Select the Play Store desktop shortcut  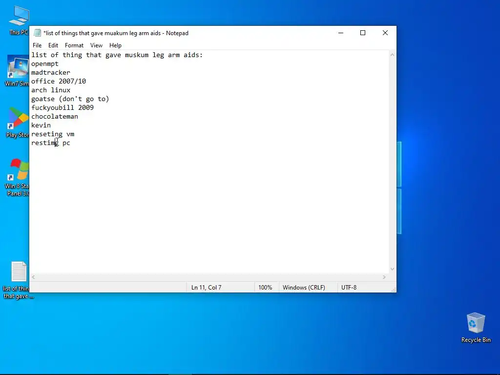[x=18, y=122]
